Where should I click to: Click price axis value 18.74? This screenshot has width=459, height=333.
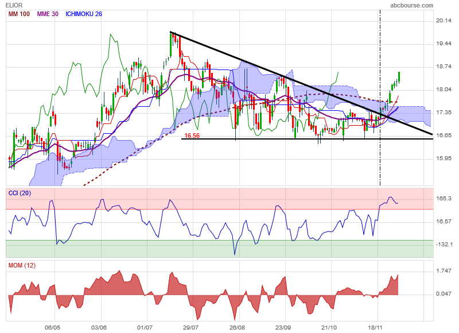coord(444,67)
